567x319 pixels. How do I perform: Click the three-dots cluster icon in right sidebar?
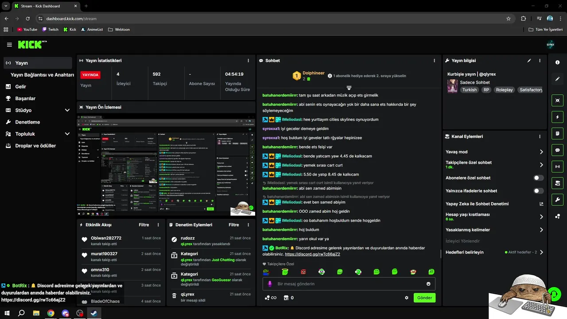(x=557, y=216)
